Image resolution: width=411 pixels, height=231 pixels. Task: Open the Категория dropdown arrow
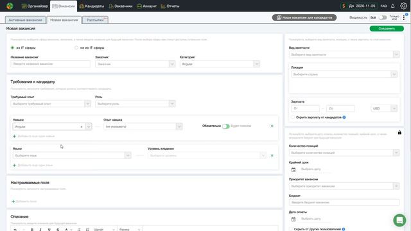pyautogui.click(x=257, y=64)
